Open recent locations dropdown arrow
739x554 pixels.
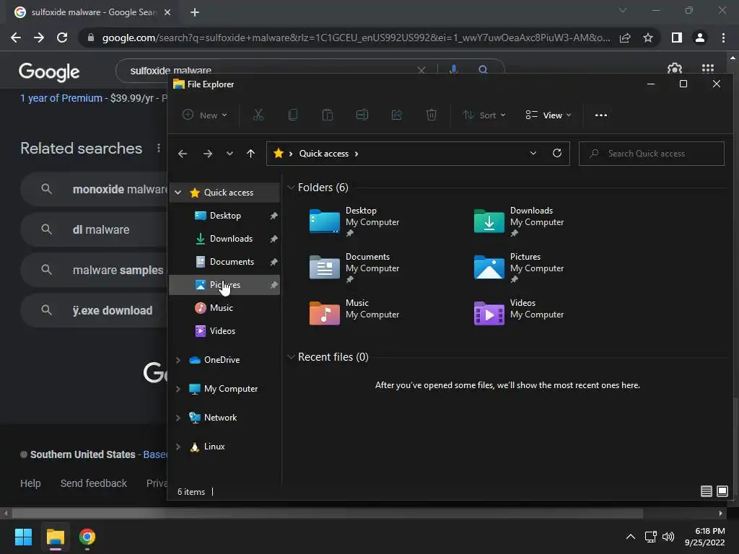[x=229, y=154]
